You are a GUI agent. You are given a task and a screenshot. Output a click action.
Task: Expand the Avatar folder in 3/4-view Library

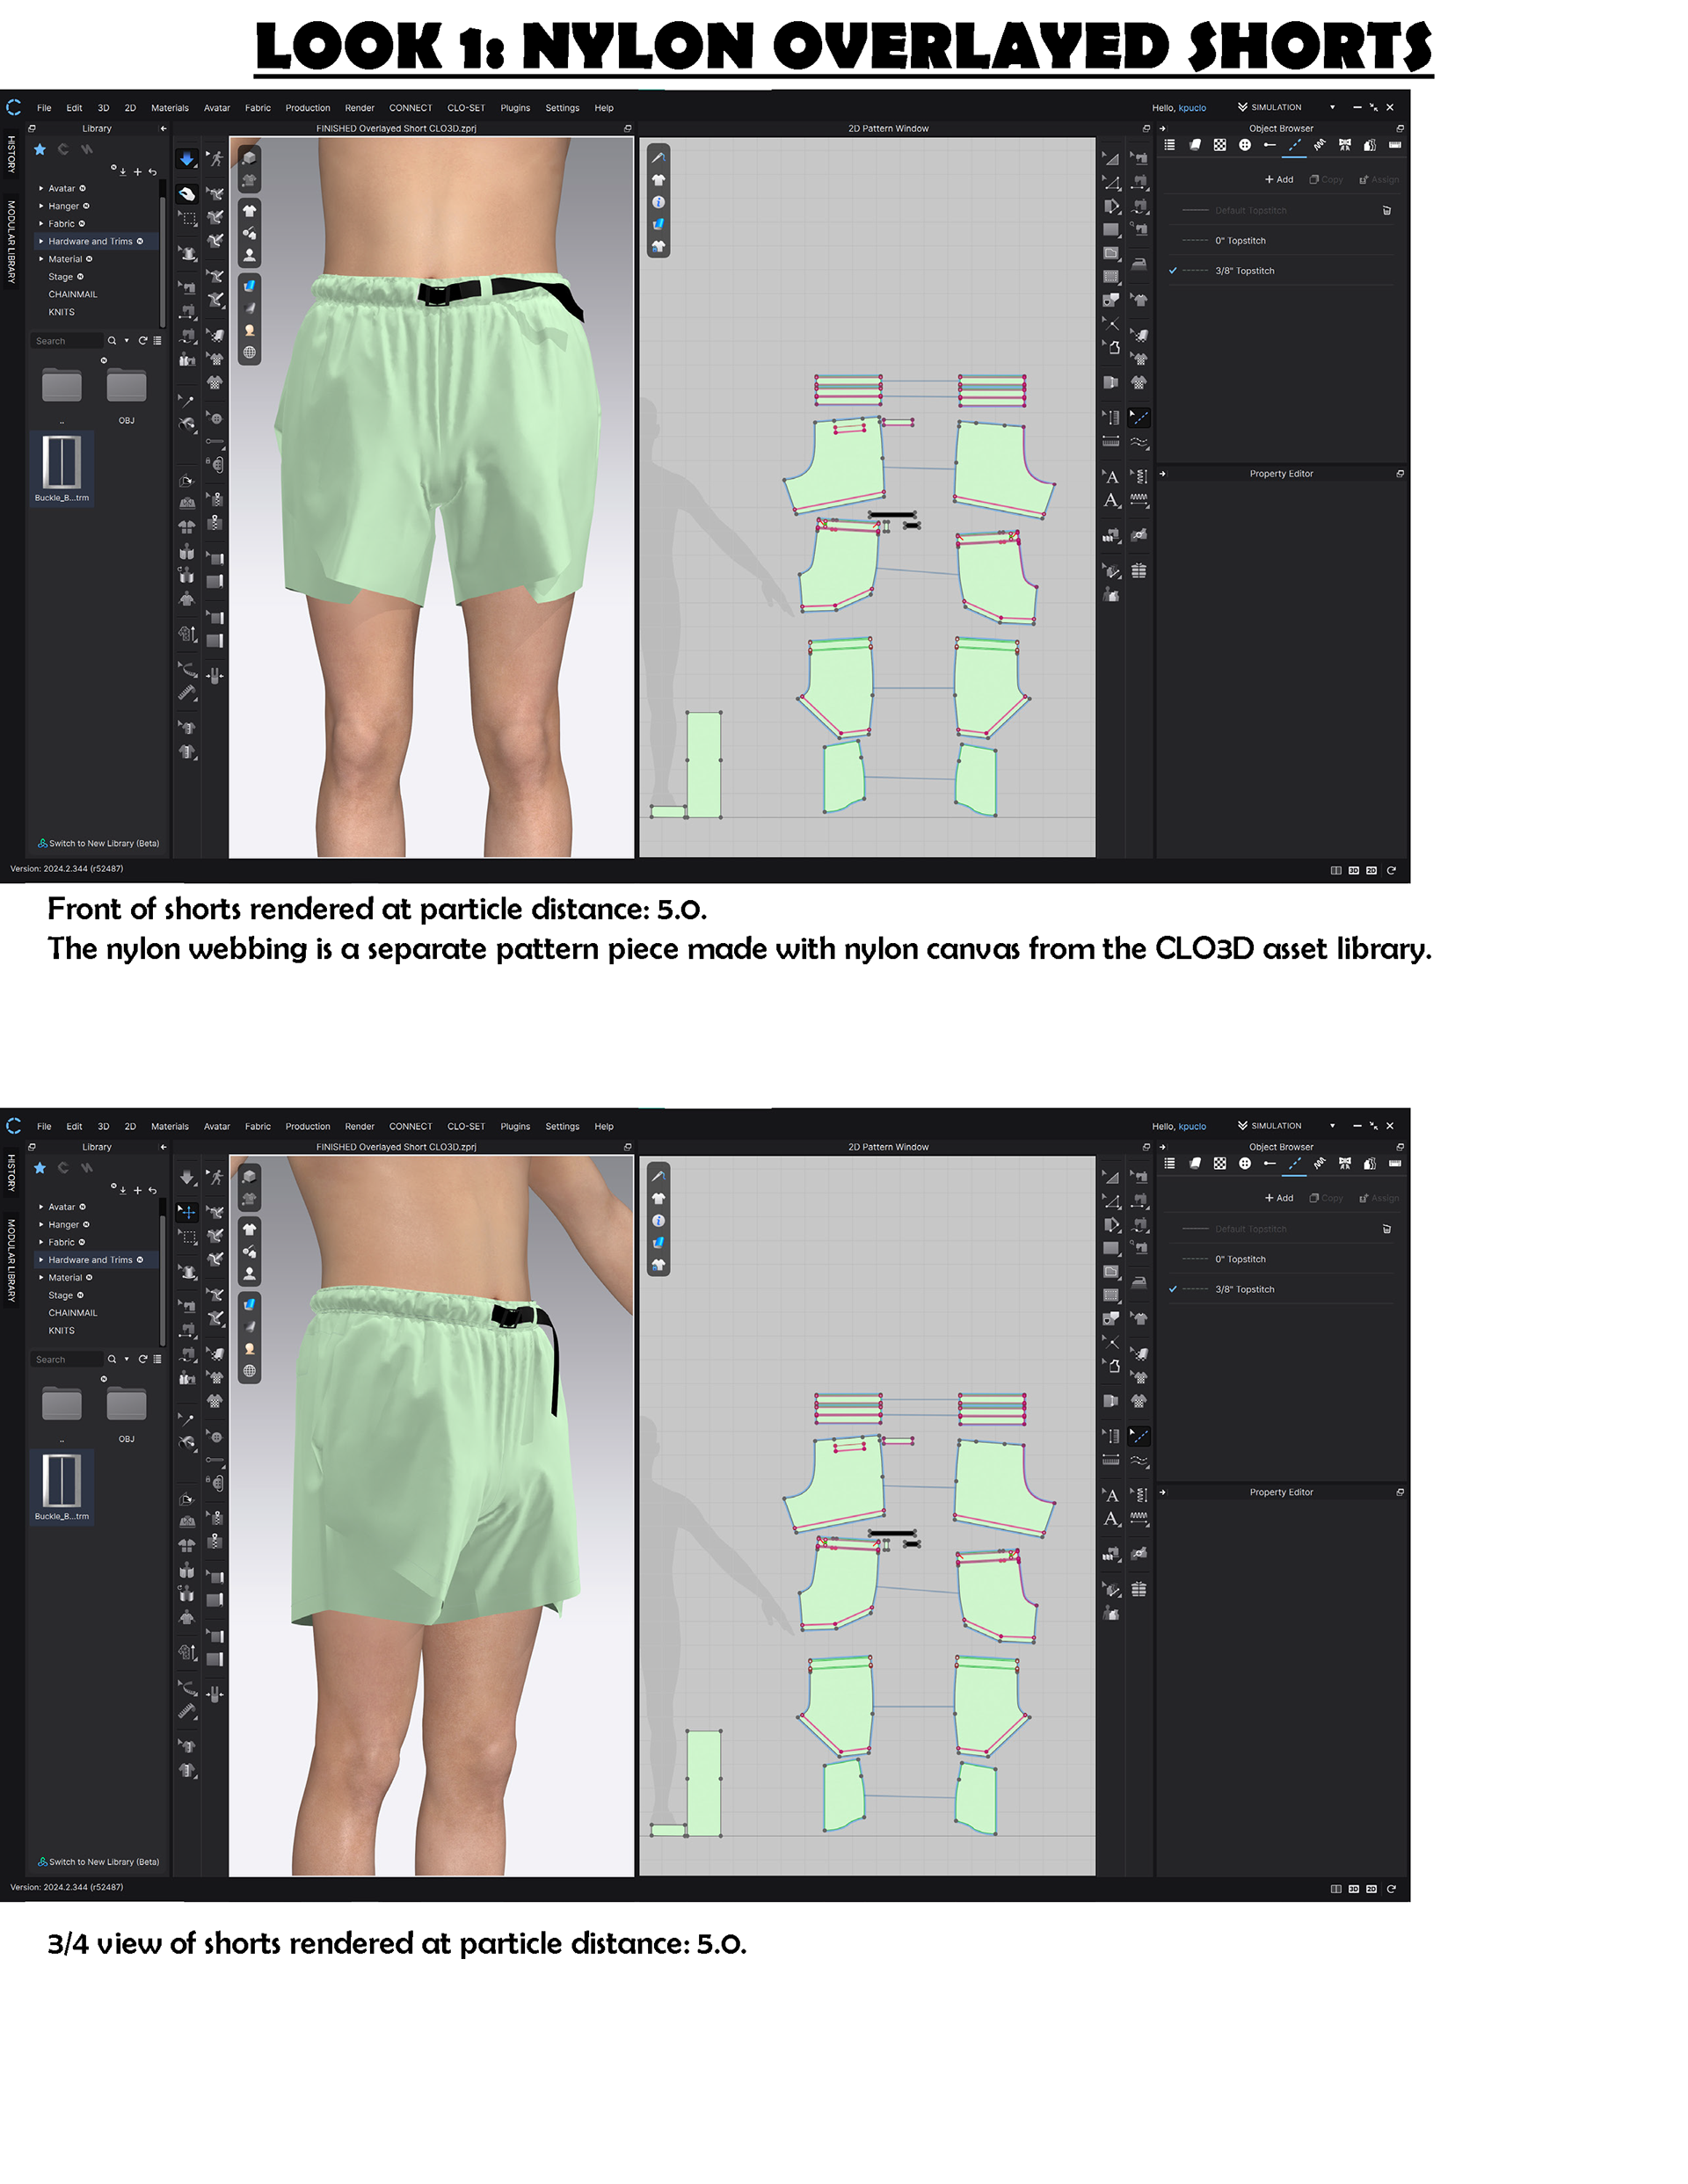(x=41, y=1207)
